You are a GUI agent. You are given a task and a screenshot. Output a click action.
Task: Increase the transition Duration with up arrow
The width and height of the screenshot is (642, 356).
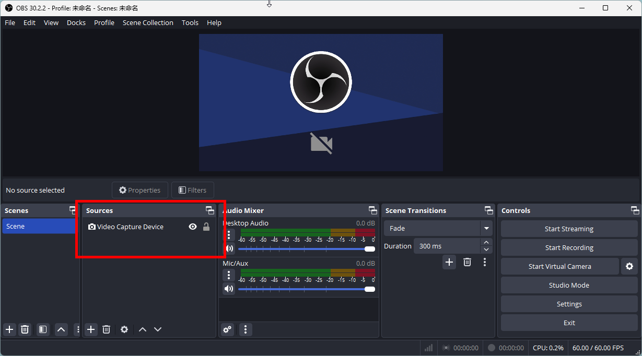point(487,242)
